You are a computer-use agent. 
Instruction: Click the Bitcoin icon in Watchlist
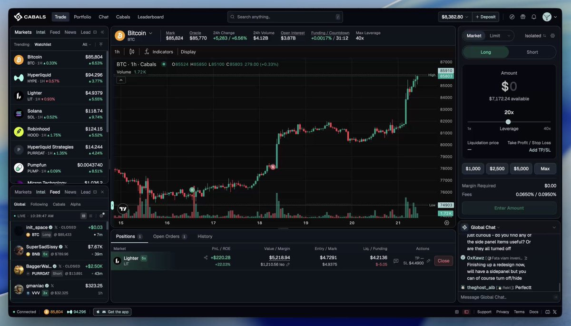click(19, 59)
